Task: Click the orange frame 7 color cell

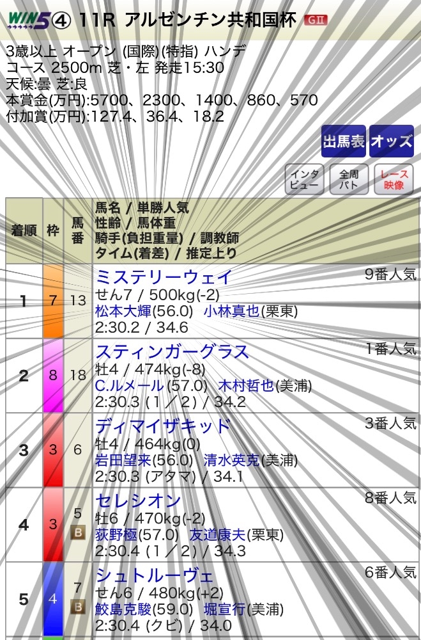Action: (x=53, y=301)
